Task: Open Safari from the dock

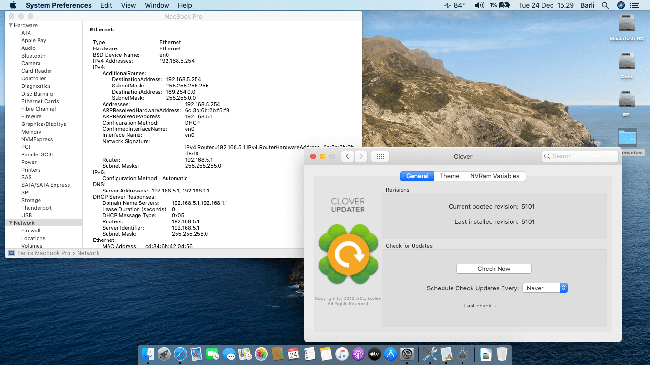Action: (180, 354)
